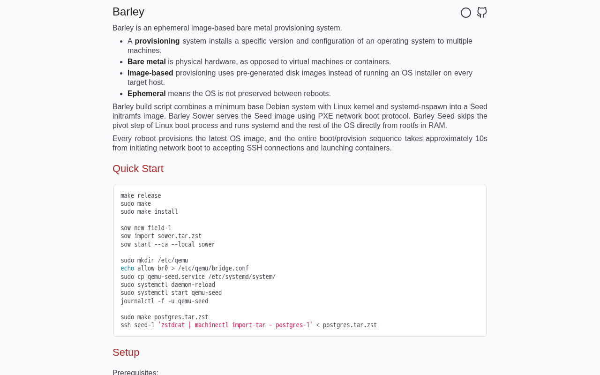600x375 pixels.
Task: Toggle the dark mode circle icon
Action: 466,13
